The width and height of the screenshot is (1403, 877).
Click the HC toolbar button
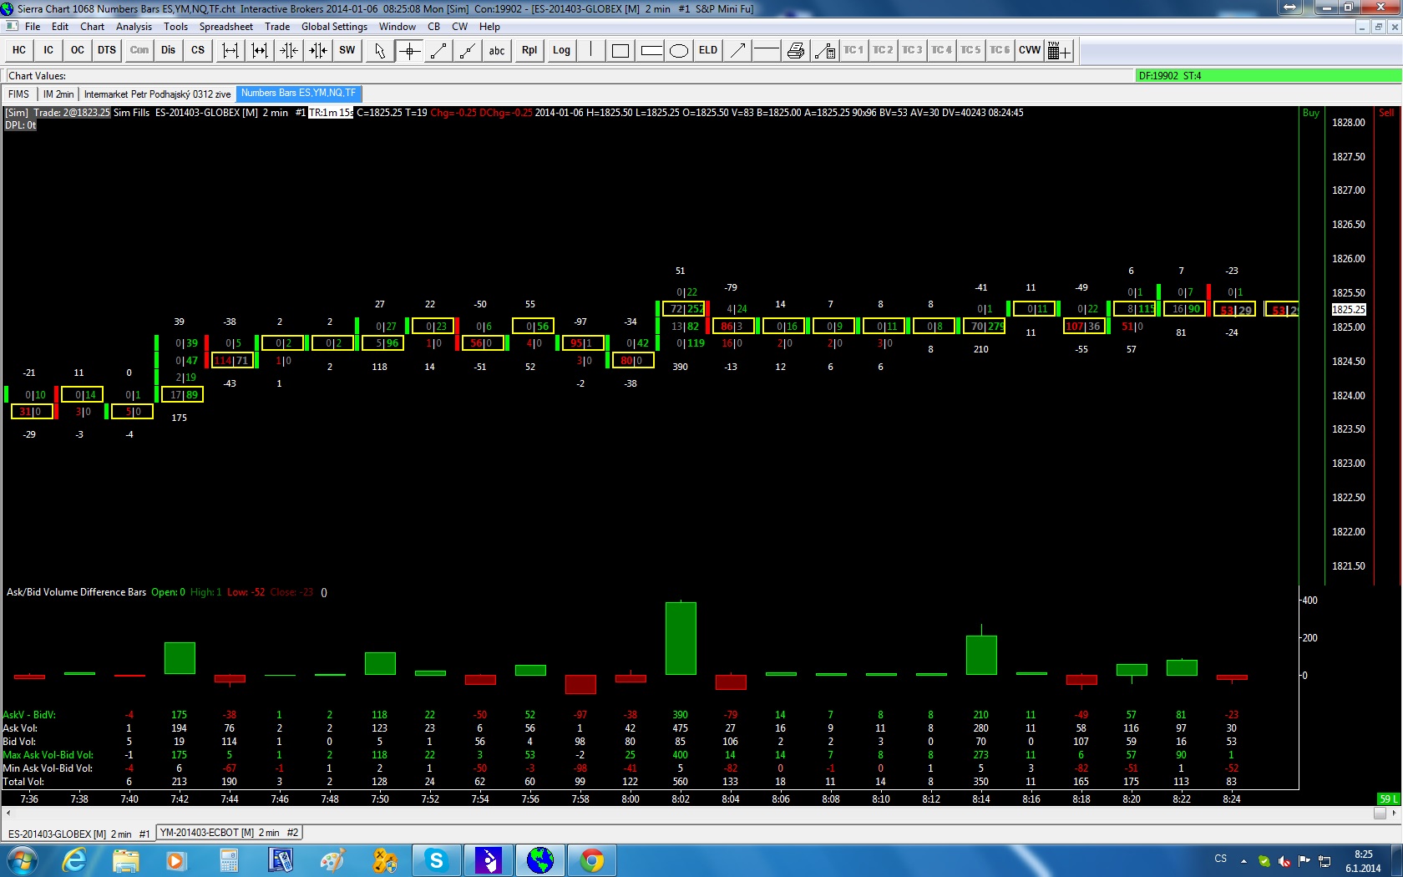(19, 50)
